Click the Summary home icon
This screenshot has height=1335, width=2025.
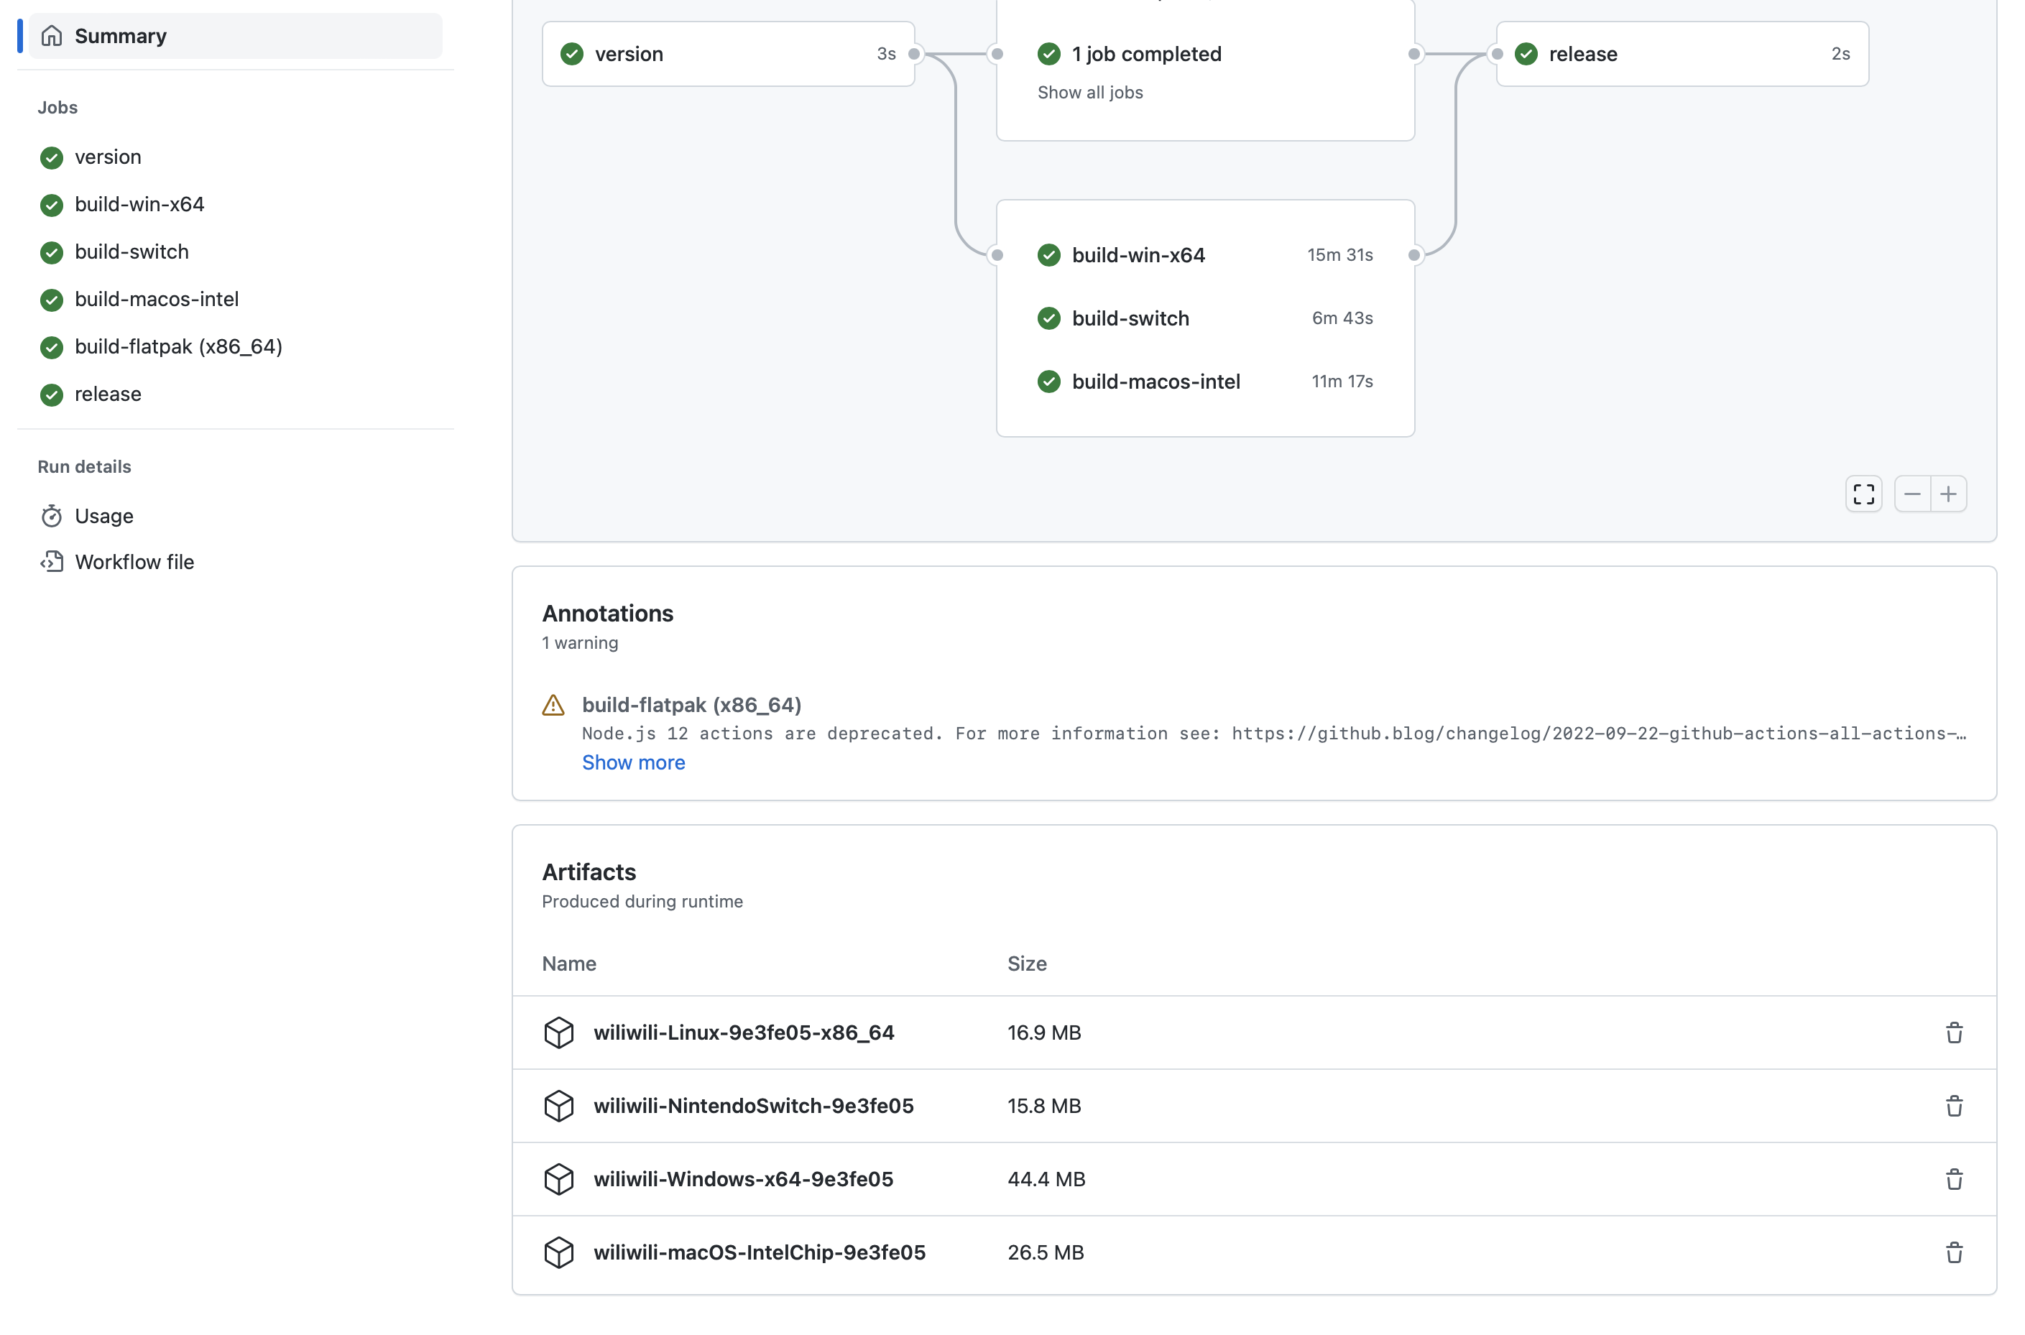click(52, 36)
